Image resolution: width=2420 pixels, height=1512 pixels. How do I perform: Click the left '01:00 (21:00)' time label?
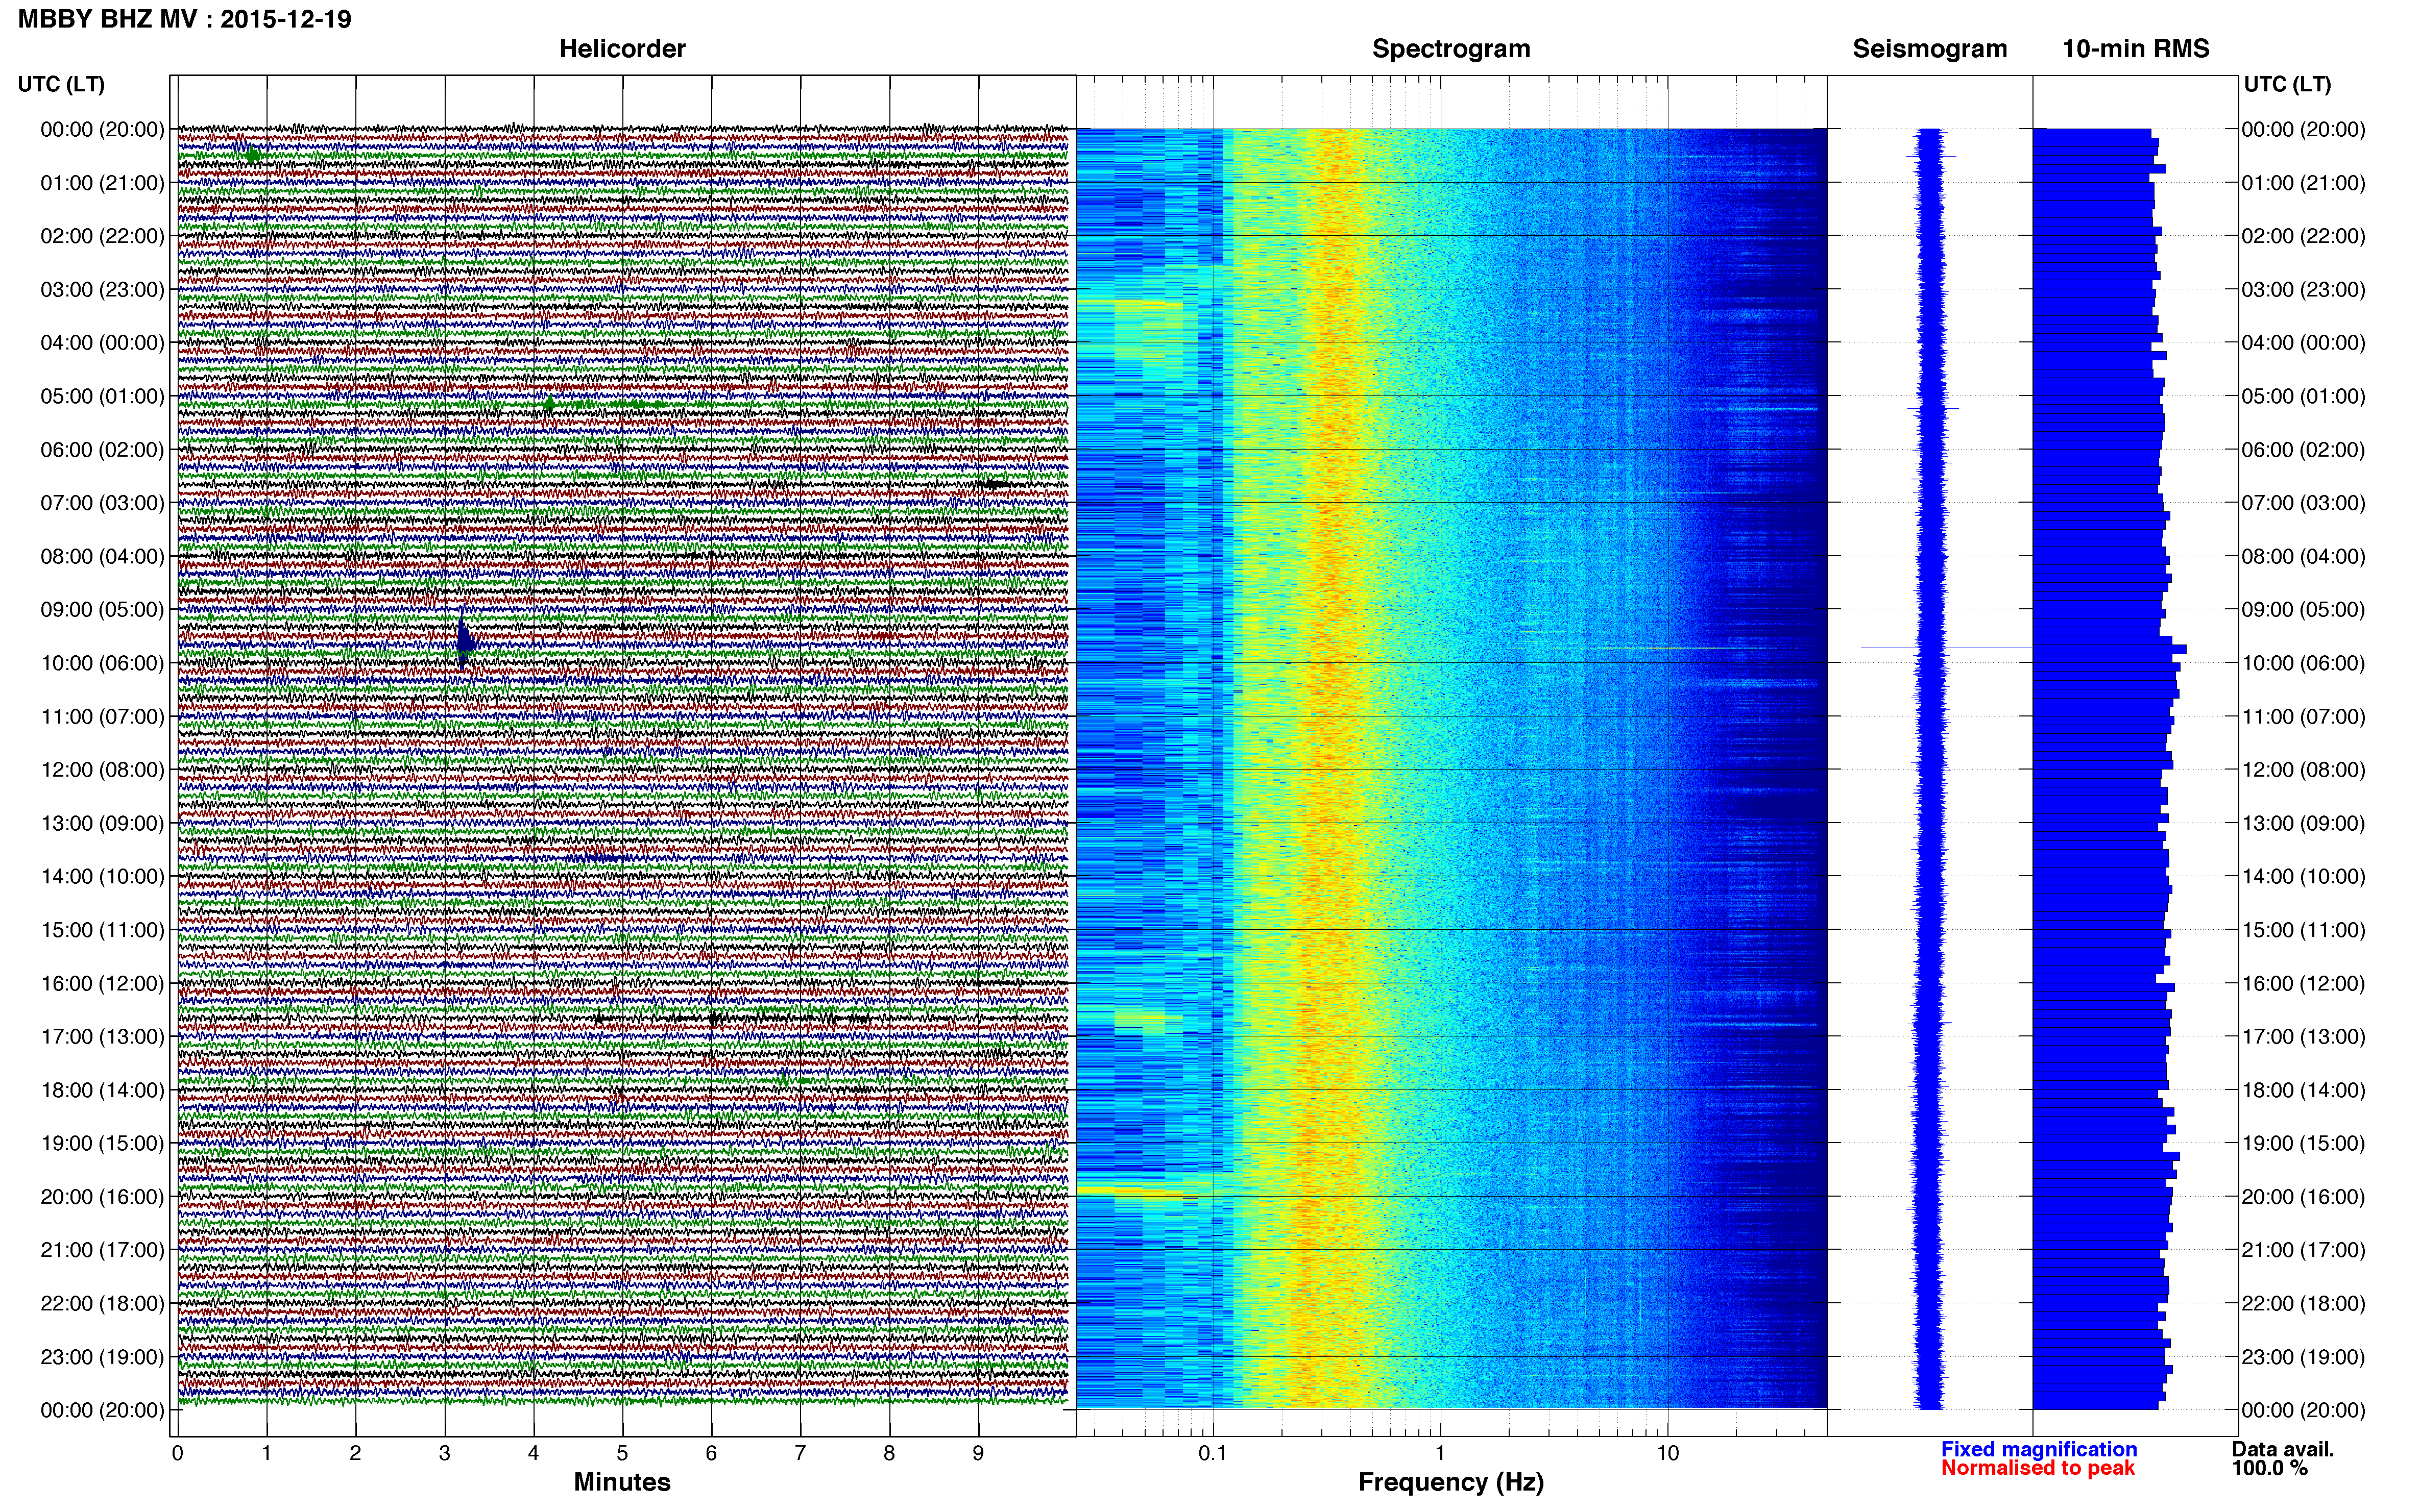[x=102, y=183]
